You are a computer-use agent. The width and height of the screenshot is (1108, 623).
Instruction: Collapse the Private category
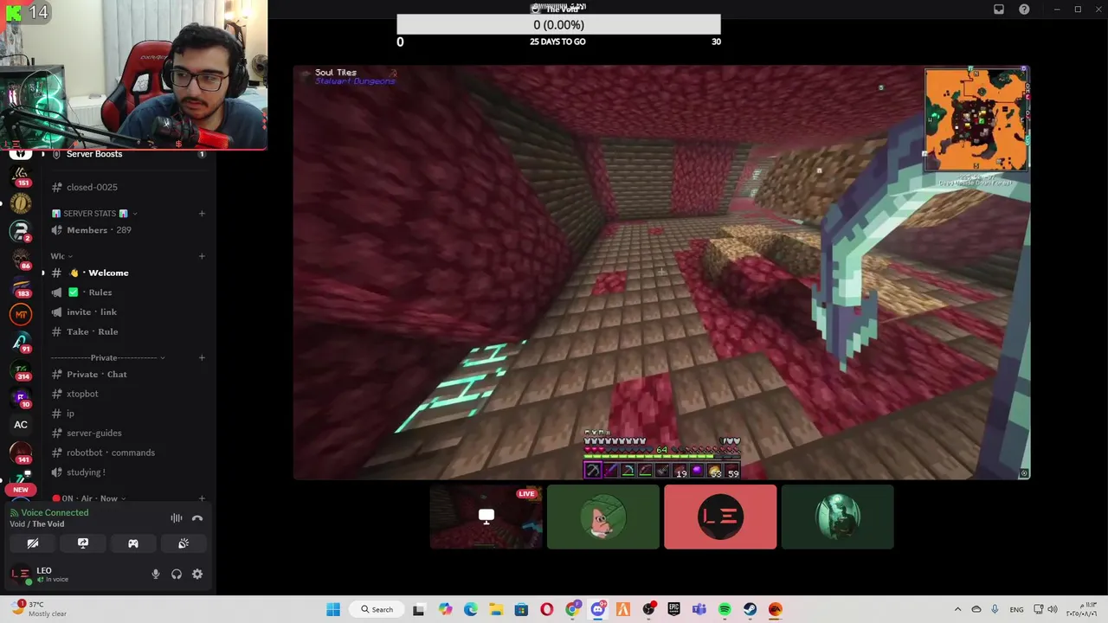107,357
